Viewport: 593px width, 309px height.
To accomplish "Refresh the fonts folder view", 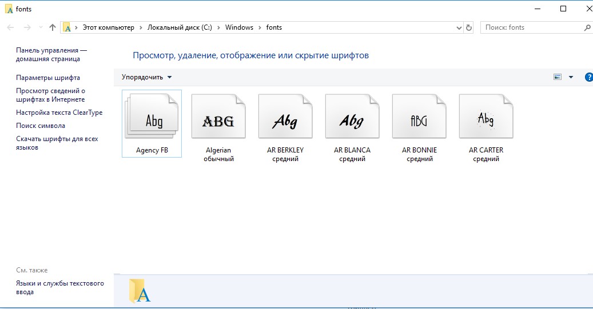I will 469,27.
